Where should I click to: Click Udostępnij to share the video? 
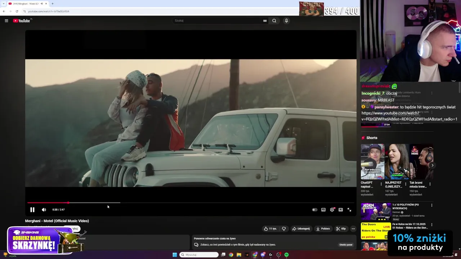301,228
